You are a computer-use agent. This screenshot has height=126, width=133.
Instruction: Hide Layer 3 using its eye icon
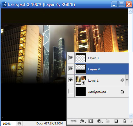71,58
